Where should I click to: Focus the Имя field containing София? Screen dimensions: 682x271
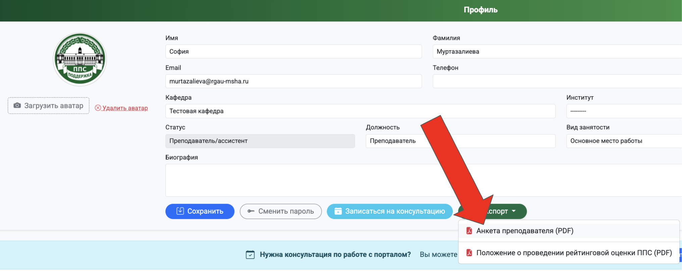click(x=293, y=52)
